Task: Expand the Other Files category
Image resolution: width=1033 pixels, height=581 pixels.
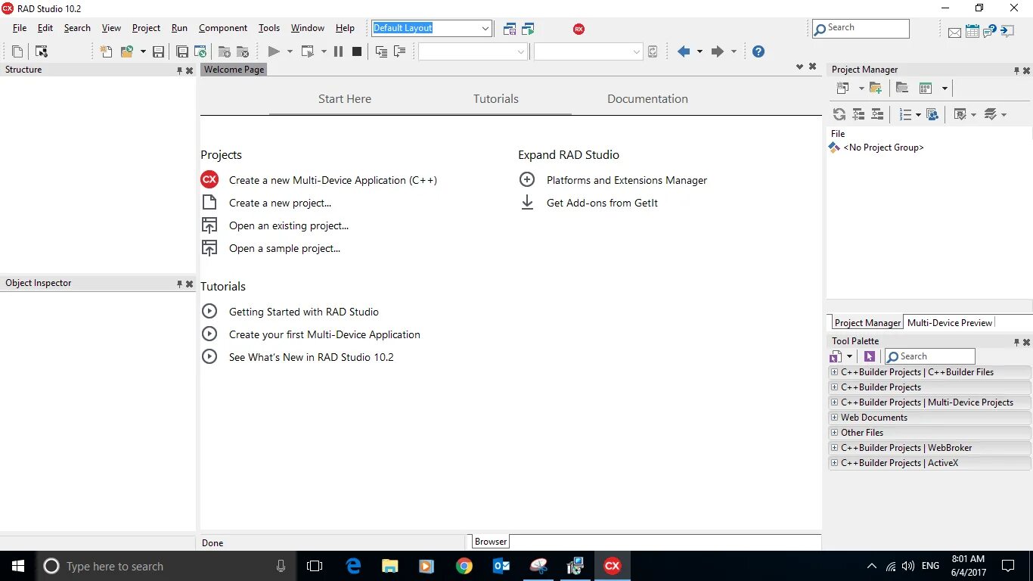Action: coord(834,433)
